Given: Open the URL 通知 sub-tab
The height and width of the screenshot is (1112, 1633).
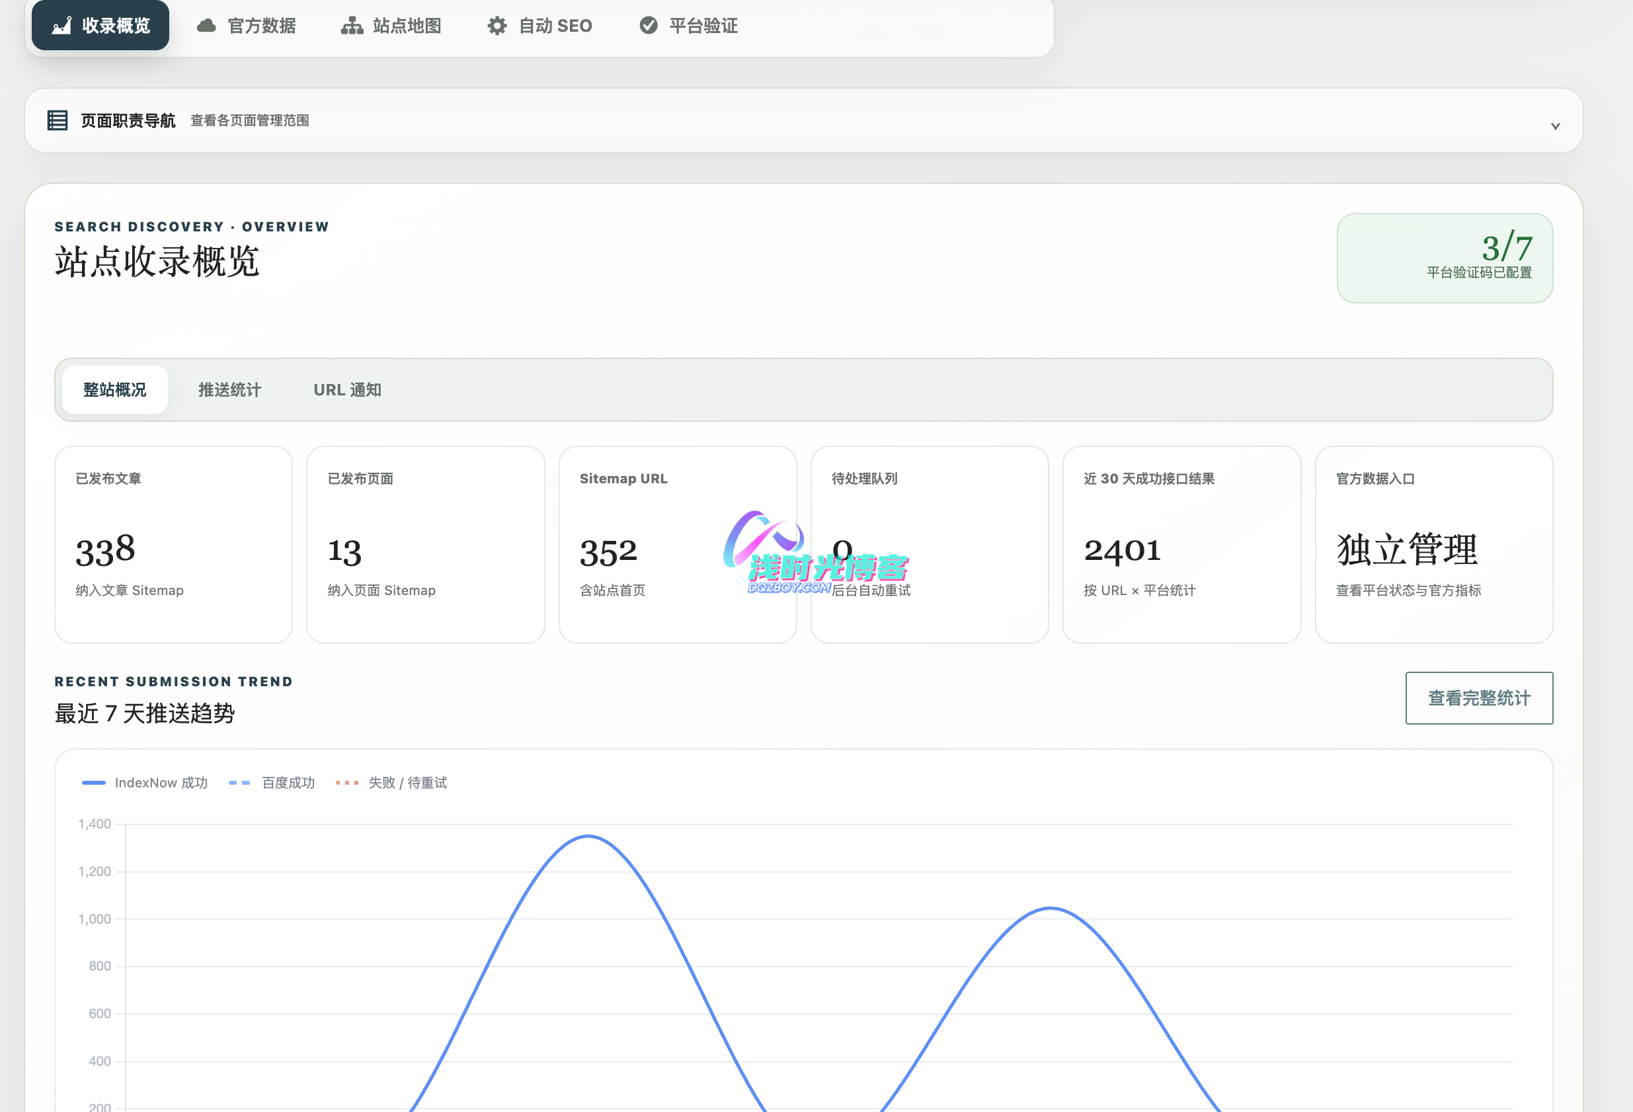Looking at the screenshot, I should coord(347,390).
